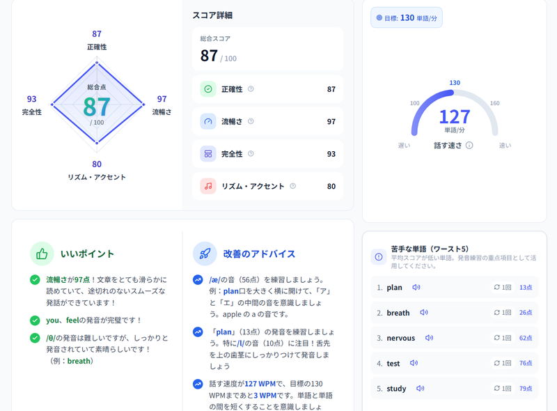Open the リズム・アクセント help question mark
The height and width of the screenshot is (411, 557).
292,185
